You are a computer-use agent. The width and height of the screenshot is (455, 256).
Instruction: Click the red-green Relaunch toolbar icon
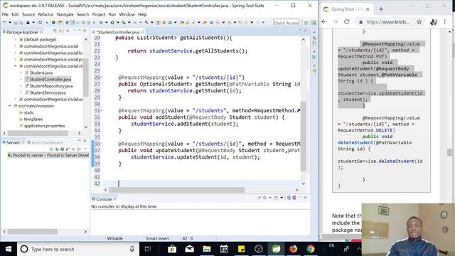pyautogui.click(x=60, y=23)
